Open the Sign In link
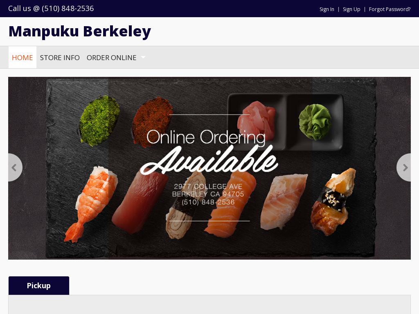This screenshot has width=419, height=314. click(327, 9)
